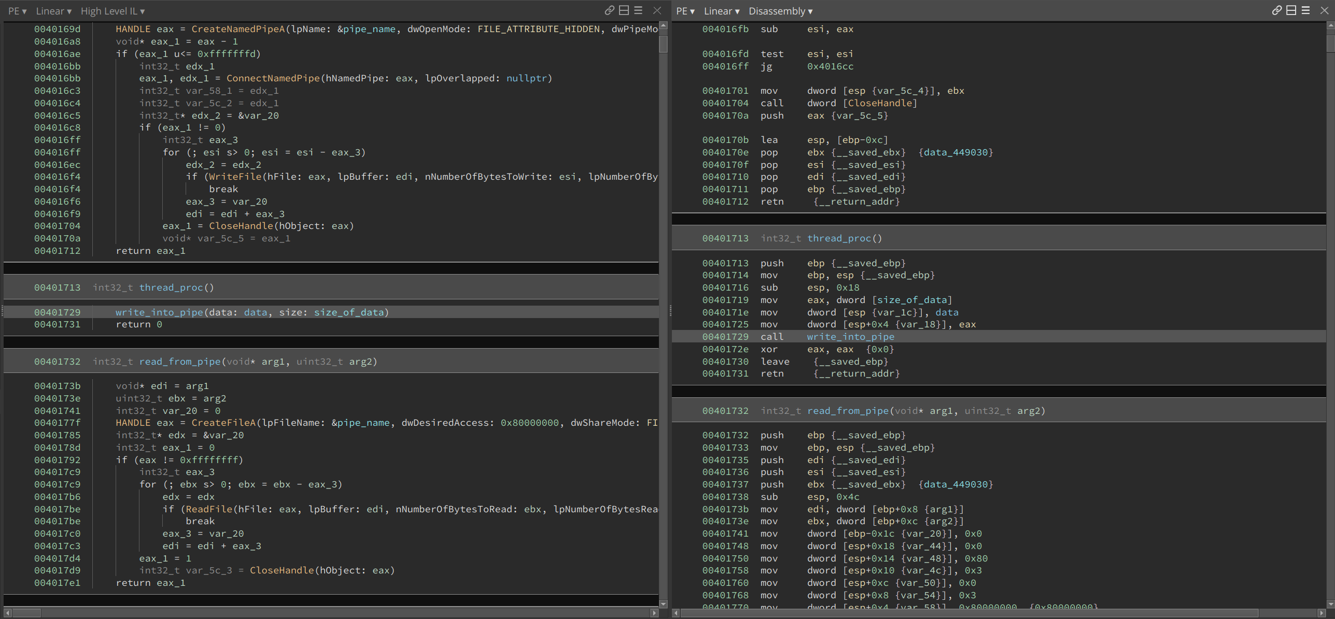The width and height of the screenshot is (1335, 619).
Task: Click the left pane vertical scrollbar down arrow
Action: tap(663, 604)
